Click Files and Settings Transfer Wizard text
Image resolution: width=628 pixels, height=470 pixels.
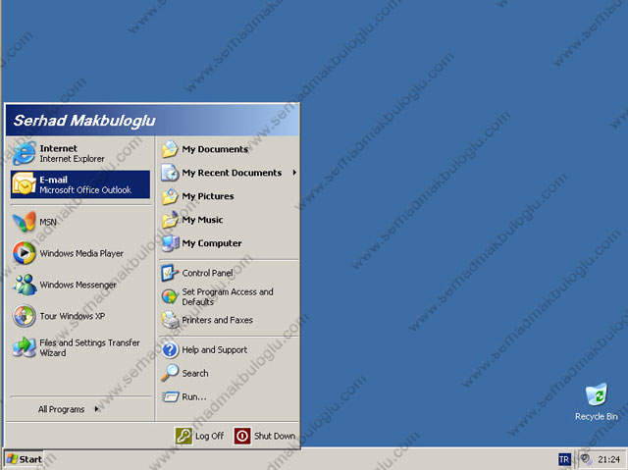89,347
